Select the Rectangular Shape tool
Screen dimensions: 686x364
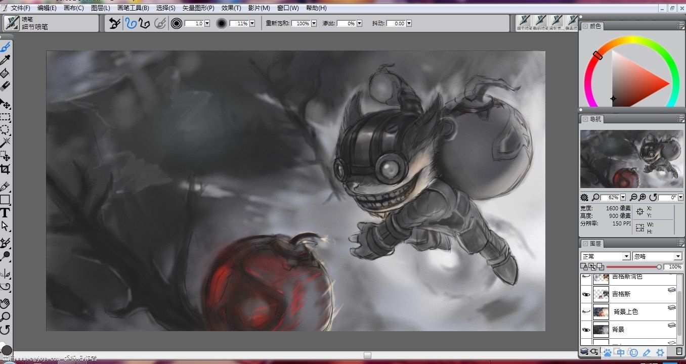pyautogui.click(x=6, y=200)
